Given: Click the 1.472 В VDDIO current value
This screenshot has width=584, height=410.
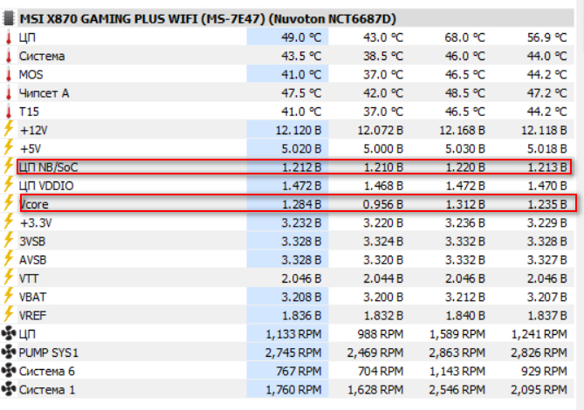Looking at the screenshot, I should pyautogui.click(x=301, y=186).
